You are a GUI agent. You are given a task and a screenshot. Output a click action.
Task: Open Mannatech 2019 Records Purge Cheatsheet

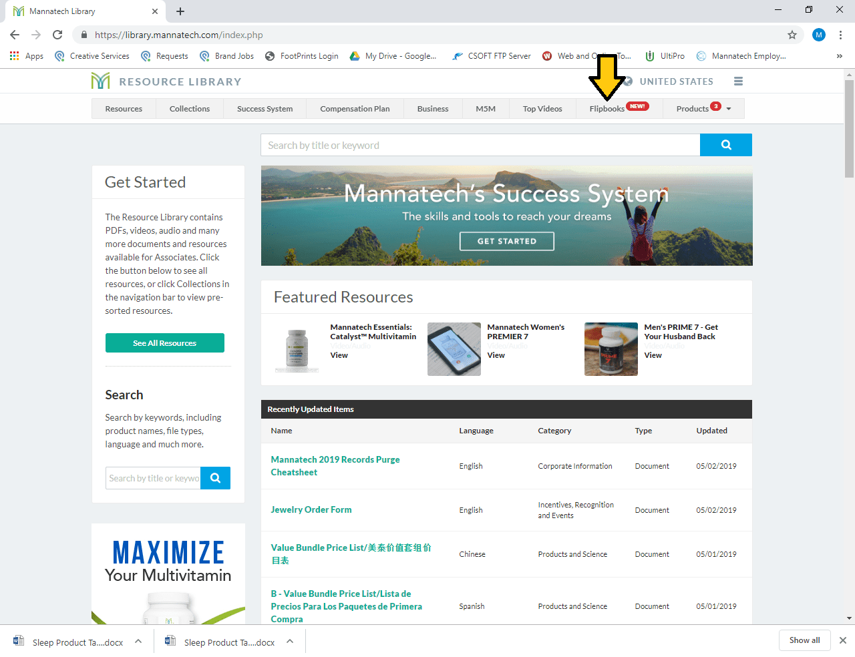pyautogui.click(x=335, y=466)
